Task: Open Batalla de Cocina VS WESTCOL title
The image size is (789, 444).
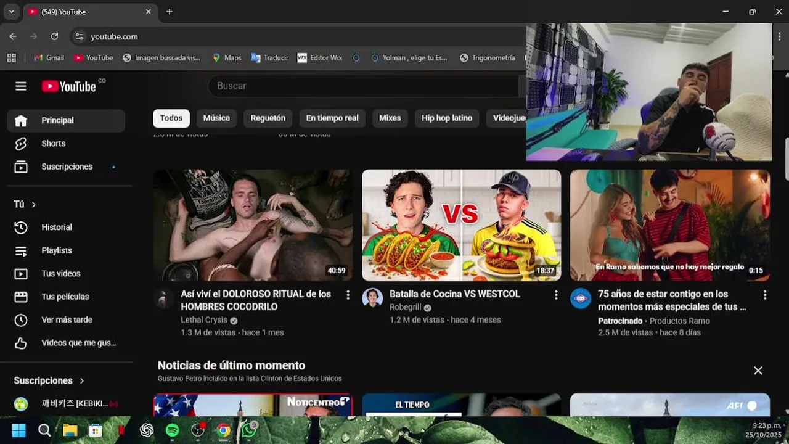Action: click(455, 294)
